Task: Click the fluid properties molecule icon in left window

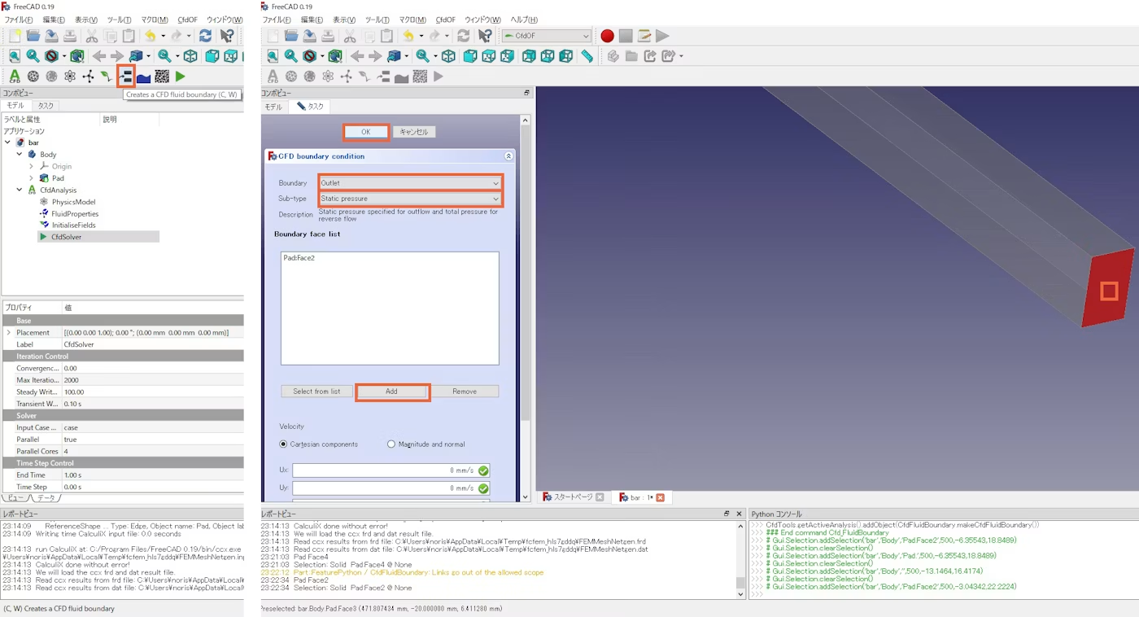Action: pyautogui.click(x=88, y=77)
